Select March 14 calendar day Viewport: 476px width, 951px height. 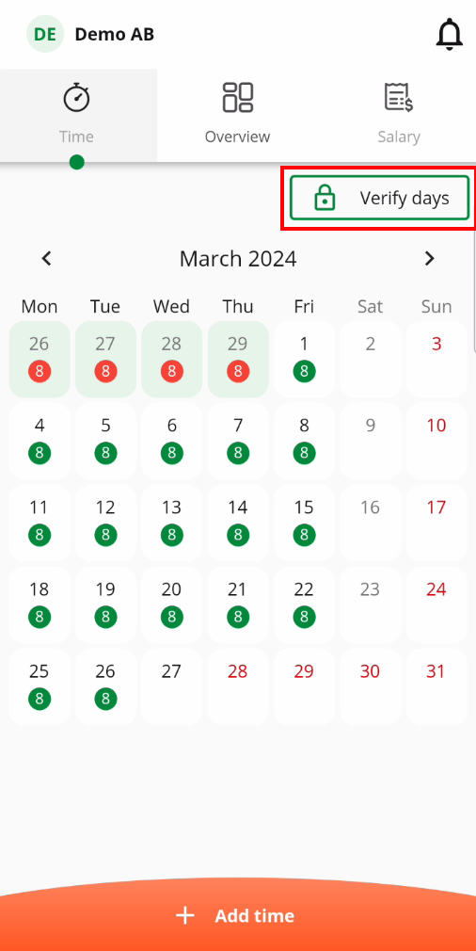coord(238,523)
